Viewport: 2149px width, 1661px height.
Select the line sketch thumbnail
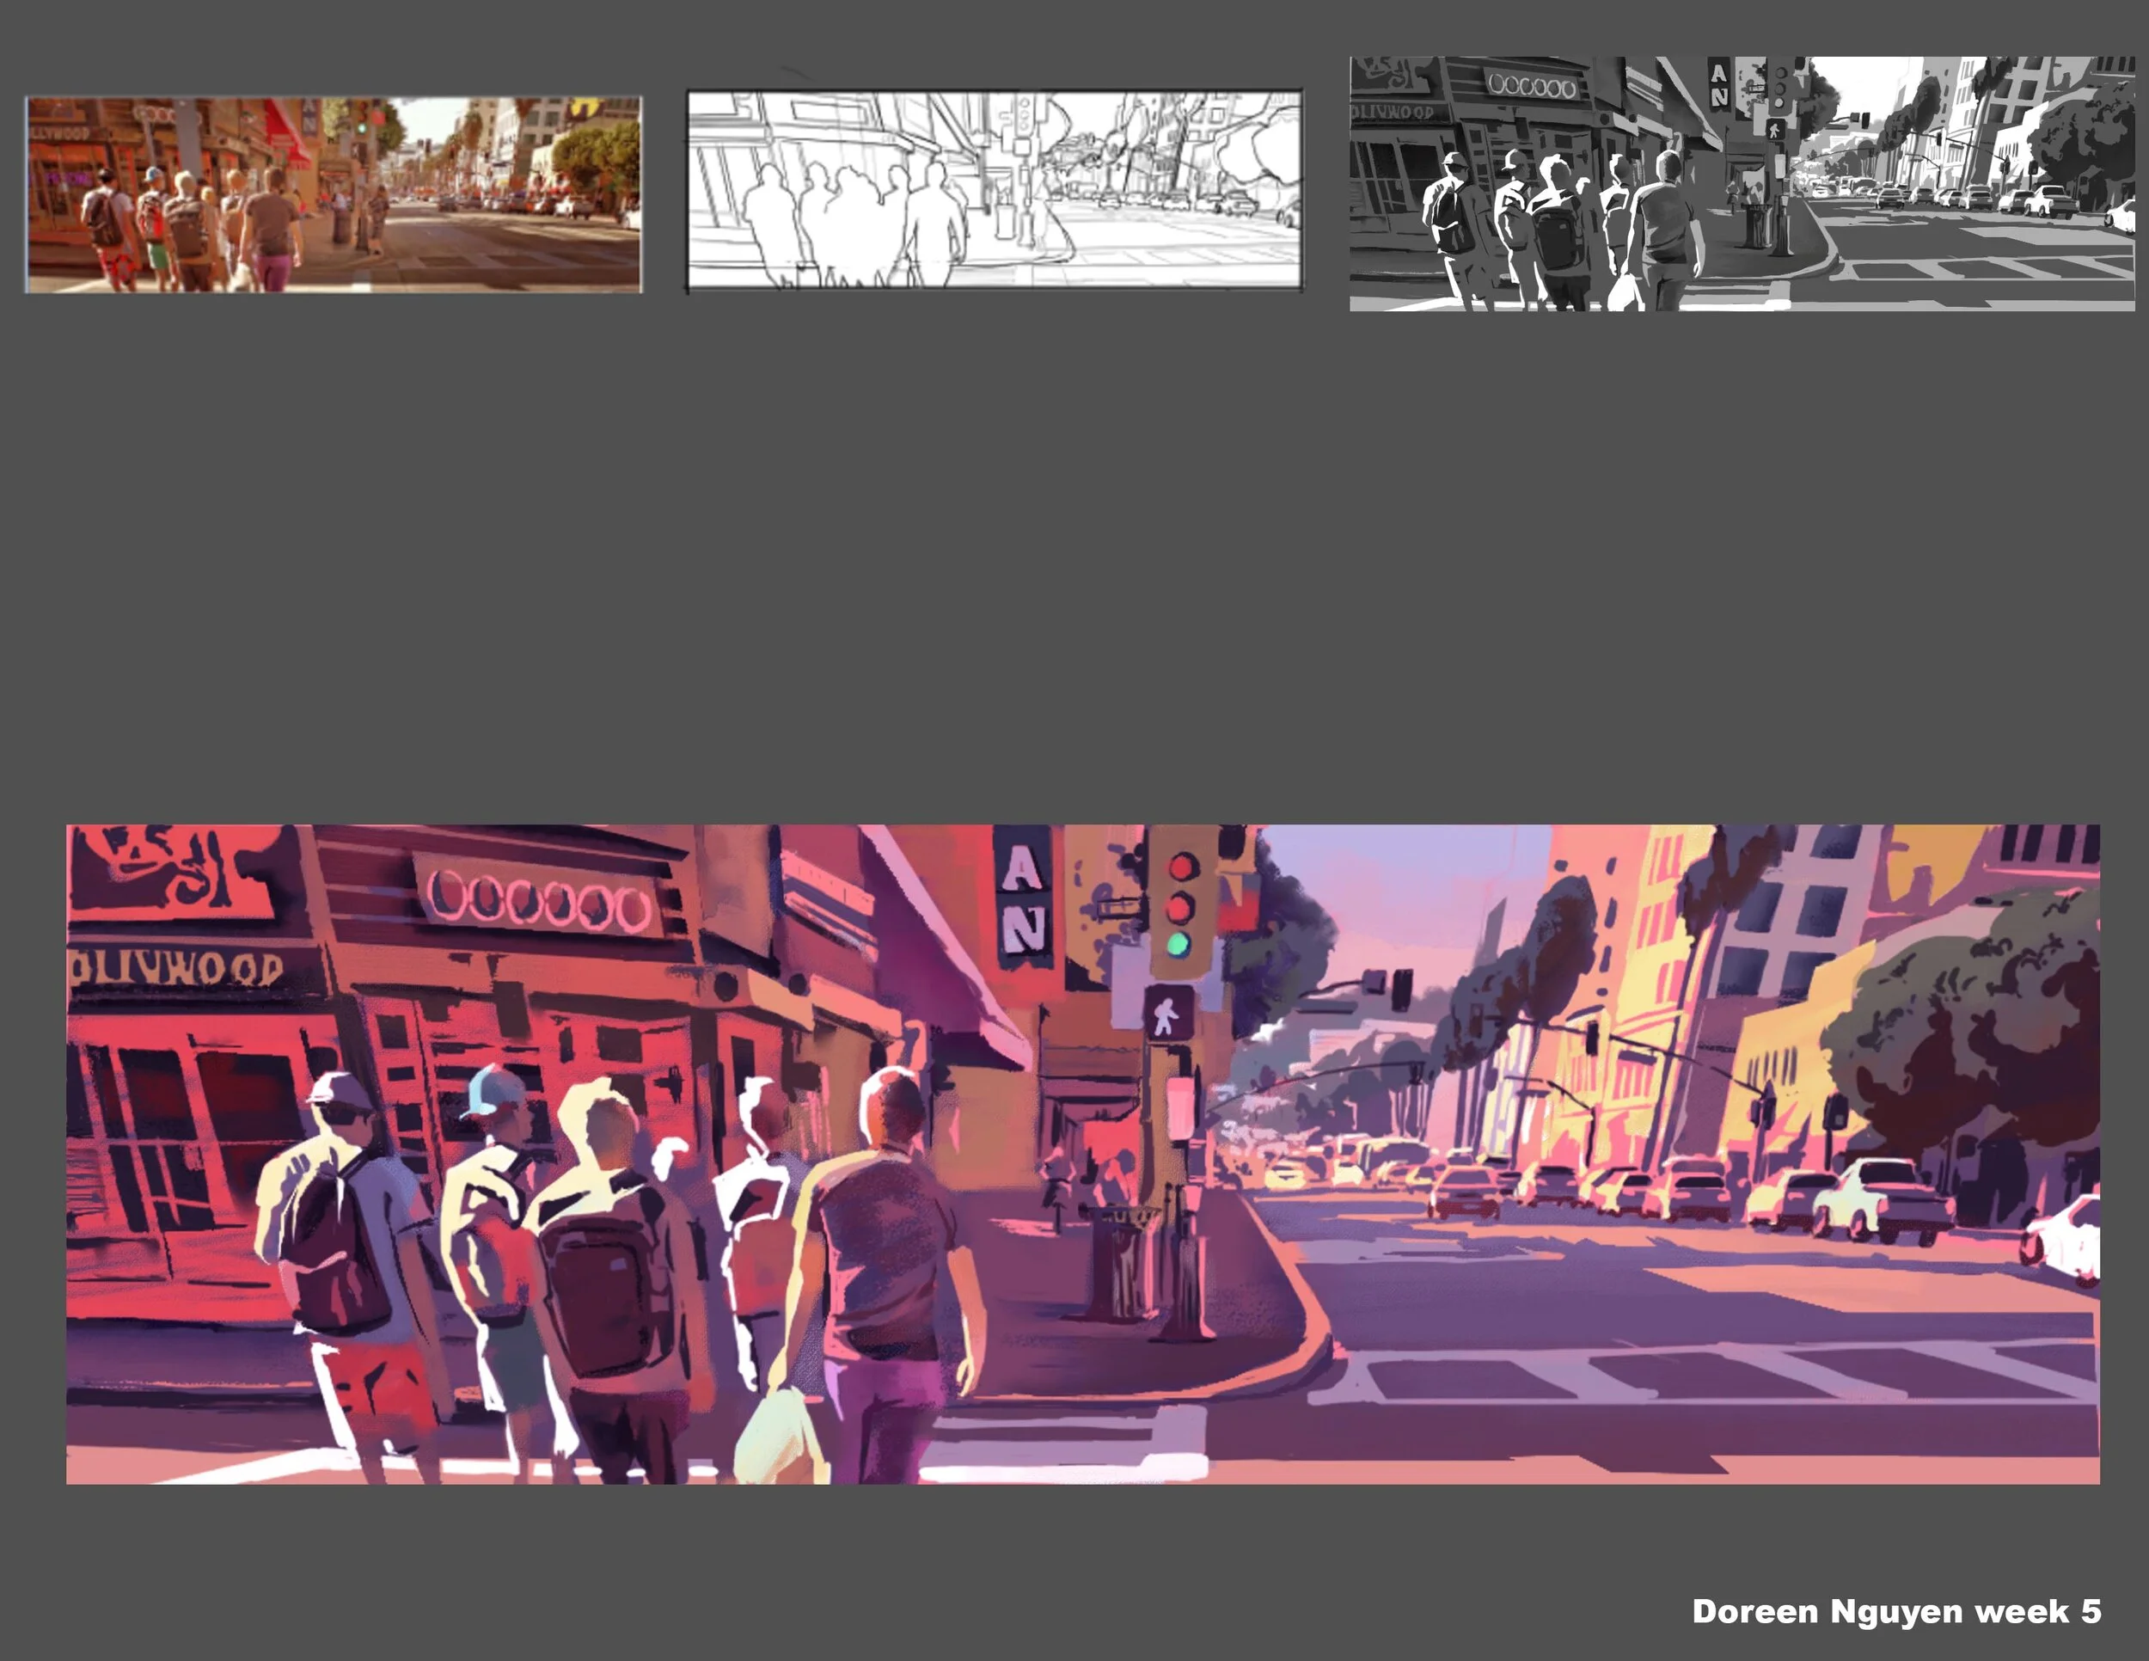click(994, 191)
